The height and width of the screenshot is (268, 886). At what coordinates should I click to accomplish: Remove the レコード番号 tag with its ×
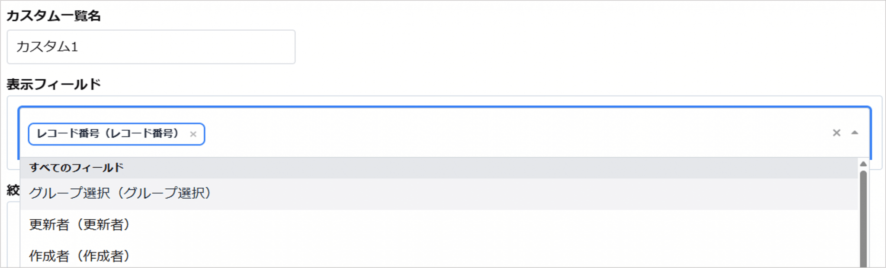coord(193,134)
